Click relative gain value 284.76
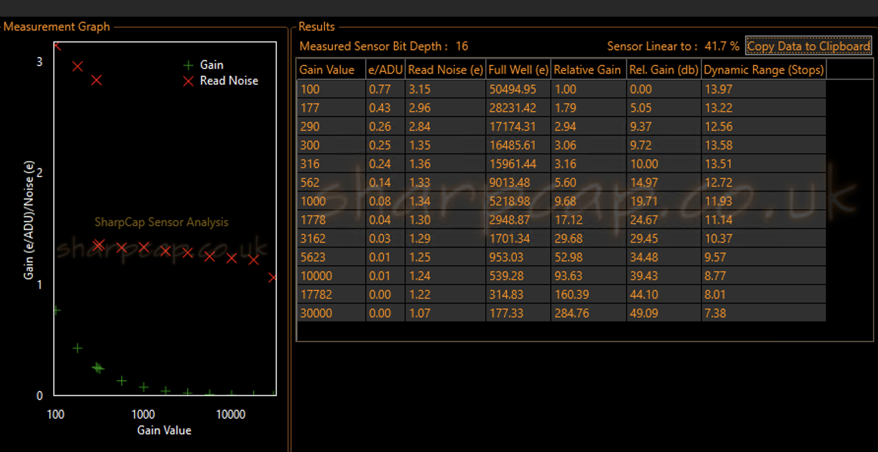 (589, 313)
